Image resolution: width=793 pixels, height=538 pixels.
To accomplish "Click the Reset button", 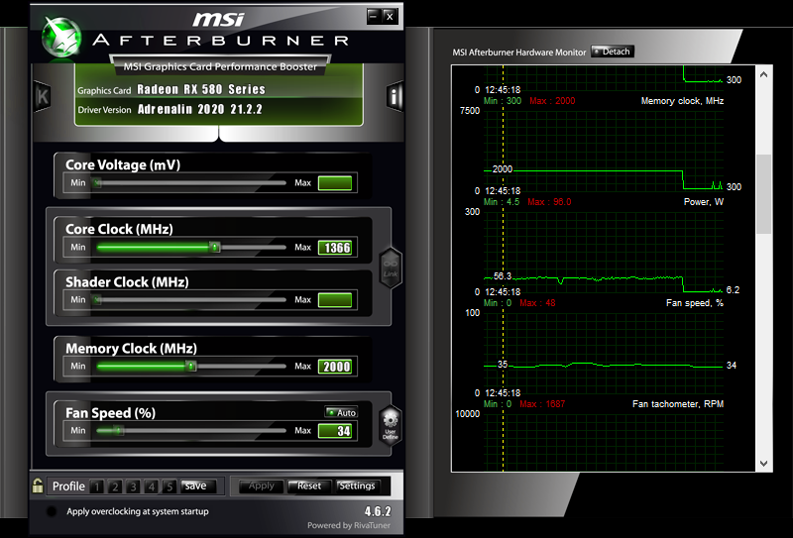I will [x=309, y=485].
